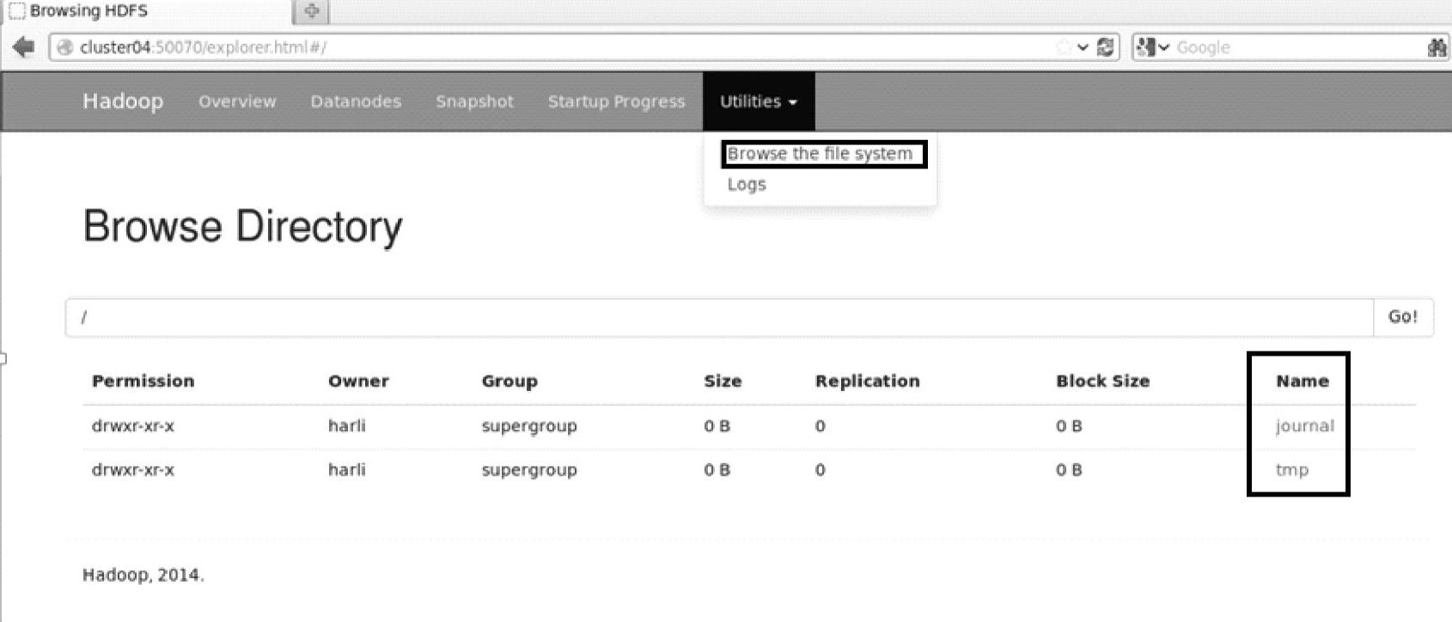Focus the directory path input field

pyautogui.click(x=720, y=317)
